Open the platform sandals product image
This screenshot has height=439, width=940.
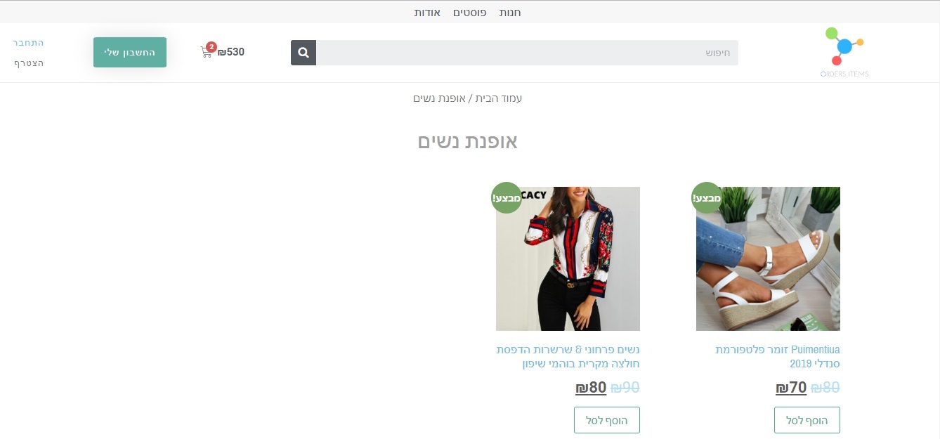(x=768, y=258)
